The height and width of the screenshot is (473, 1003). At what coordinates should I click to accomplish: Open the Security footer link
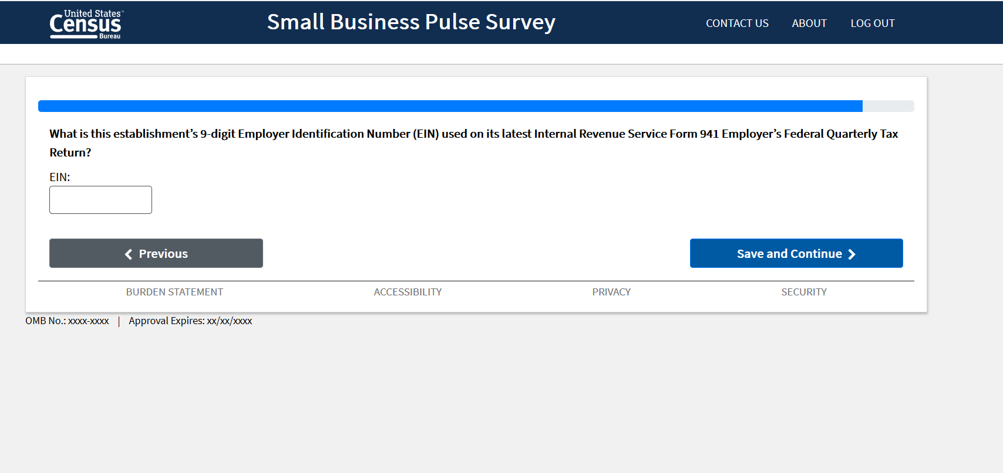803,292
